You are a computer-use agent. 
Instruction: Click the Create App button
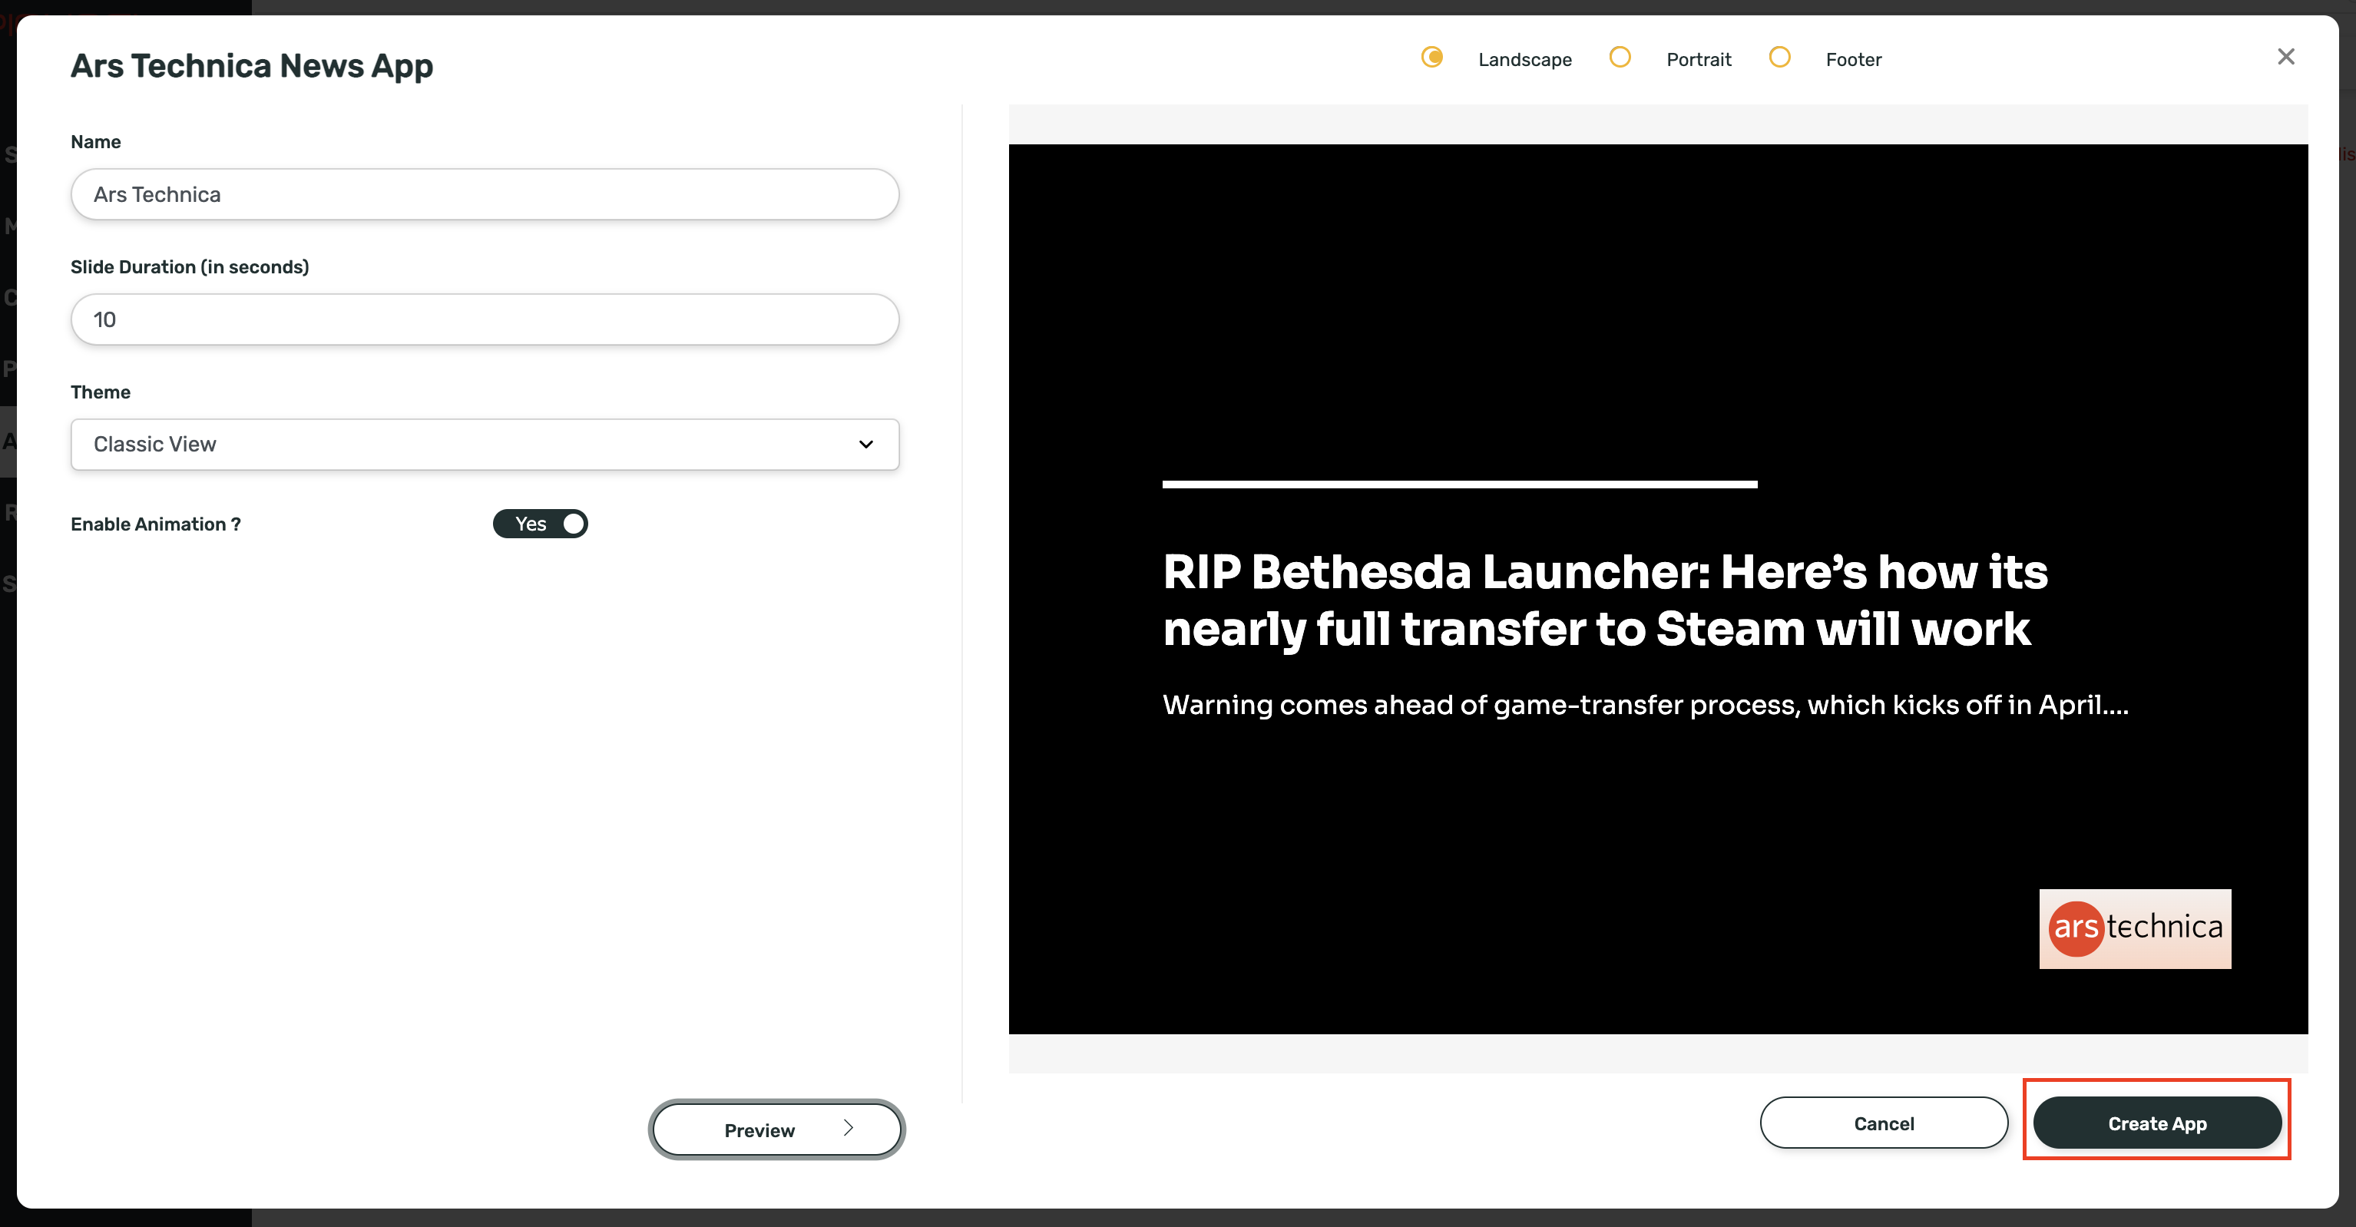pyautogui.click(x=2156, y=1123)
